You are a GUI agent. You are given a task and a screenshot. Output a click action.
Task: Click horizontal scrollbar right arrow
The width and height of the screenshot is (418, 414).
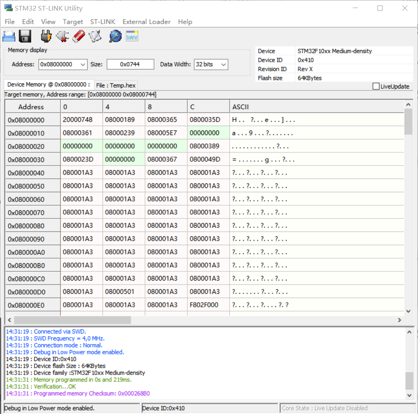coord(399,320)
